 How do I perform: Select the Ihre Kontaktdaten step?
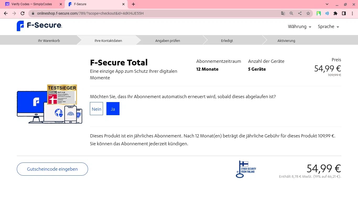click(x=108, y=41)
